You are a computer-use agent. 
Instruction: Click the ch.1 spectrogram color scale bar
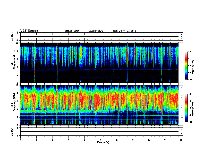pos(186,66)
